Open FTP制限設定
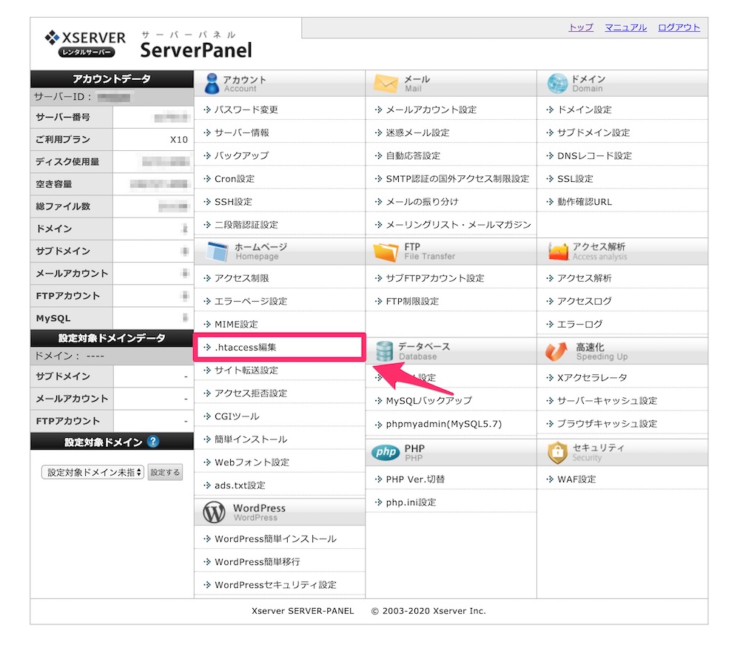This screenshot has height=645, width=740. pos(412,301)
